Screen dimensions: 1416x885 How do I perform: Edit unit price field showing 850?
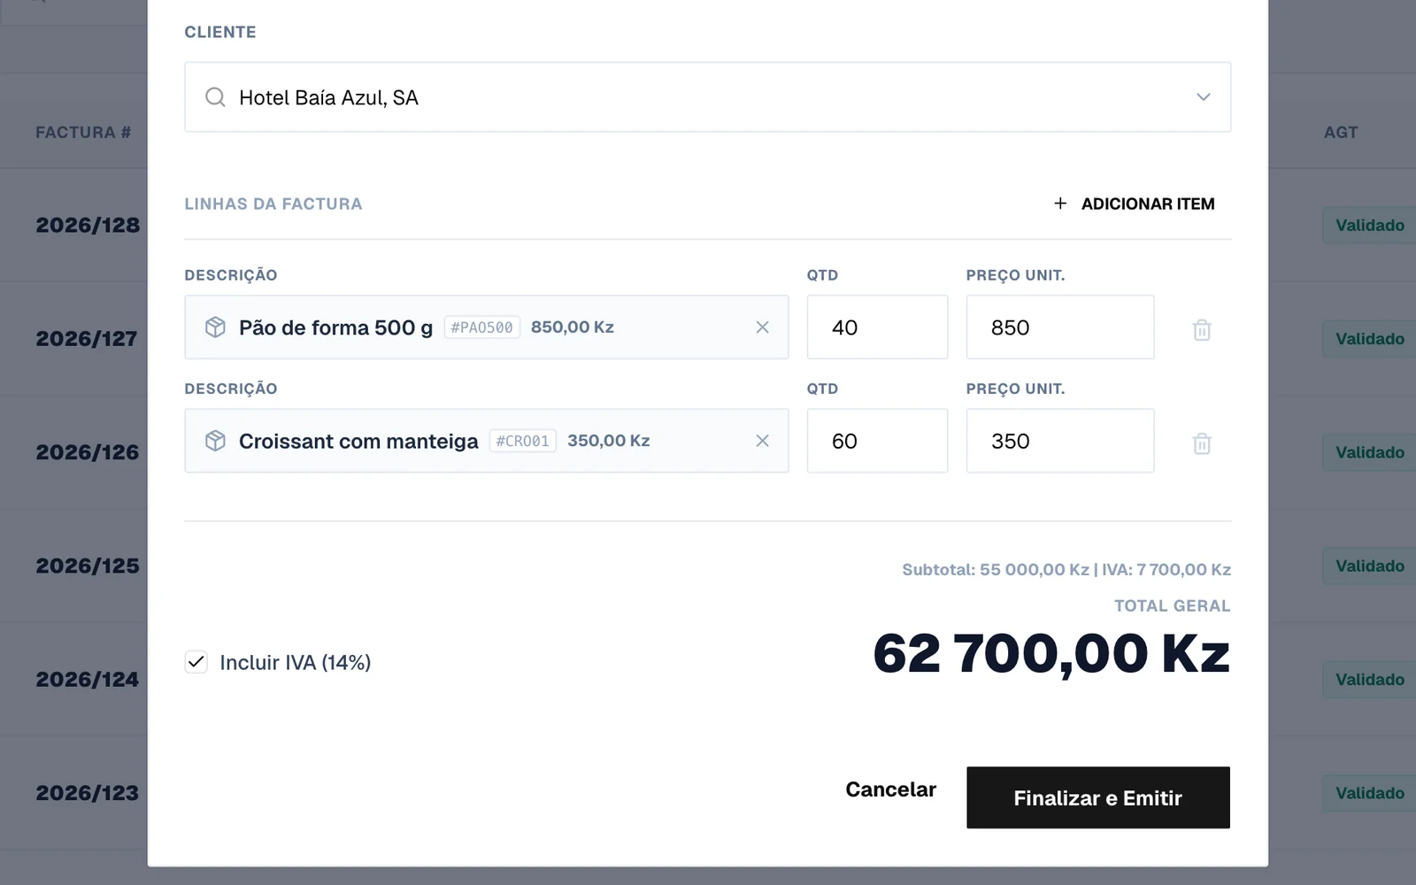[1060, 327]
